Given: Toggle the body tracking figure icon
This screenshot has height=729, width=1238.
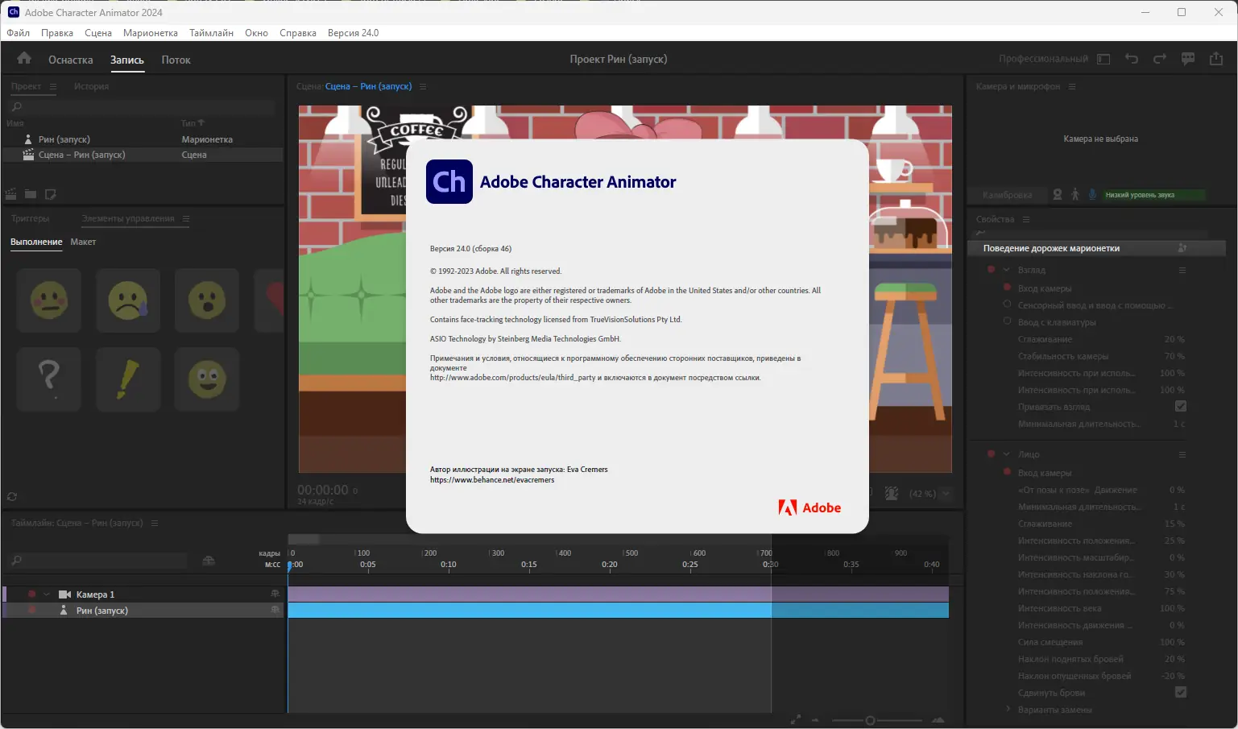Looking at the screenshot, I should coord(1075,195).
